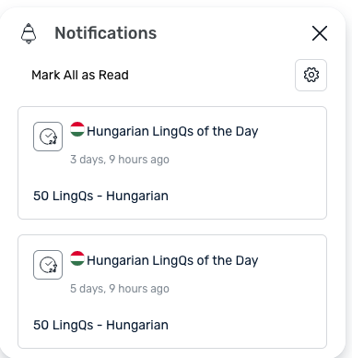Click the second notification's 24-hour clock icon
This screenshot has height=358, width=352.
[48, 265]
